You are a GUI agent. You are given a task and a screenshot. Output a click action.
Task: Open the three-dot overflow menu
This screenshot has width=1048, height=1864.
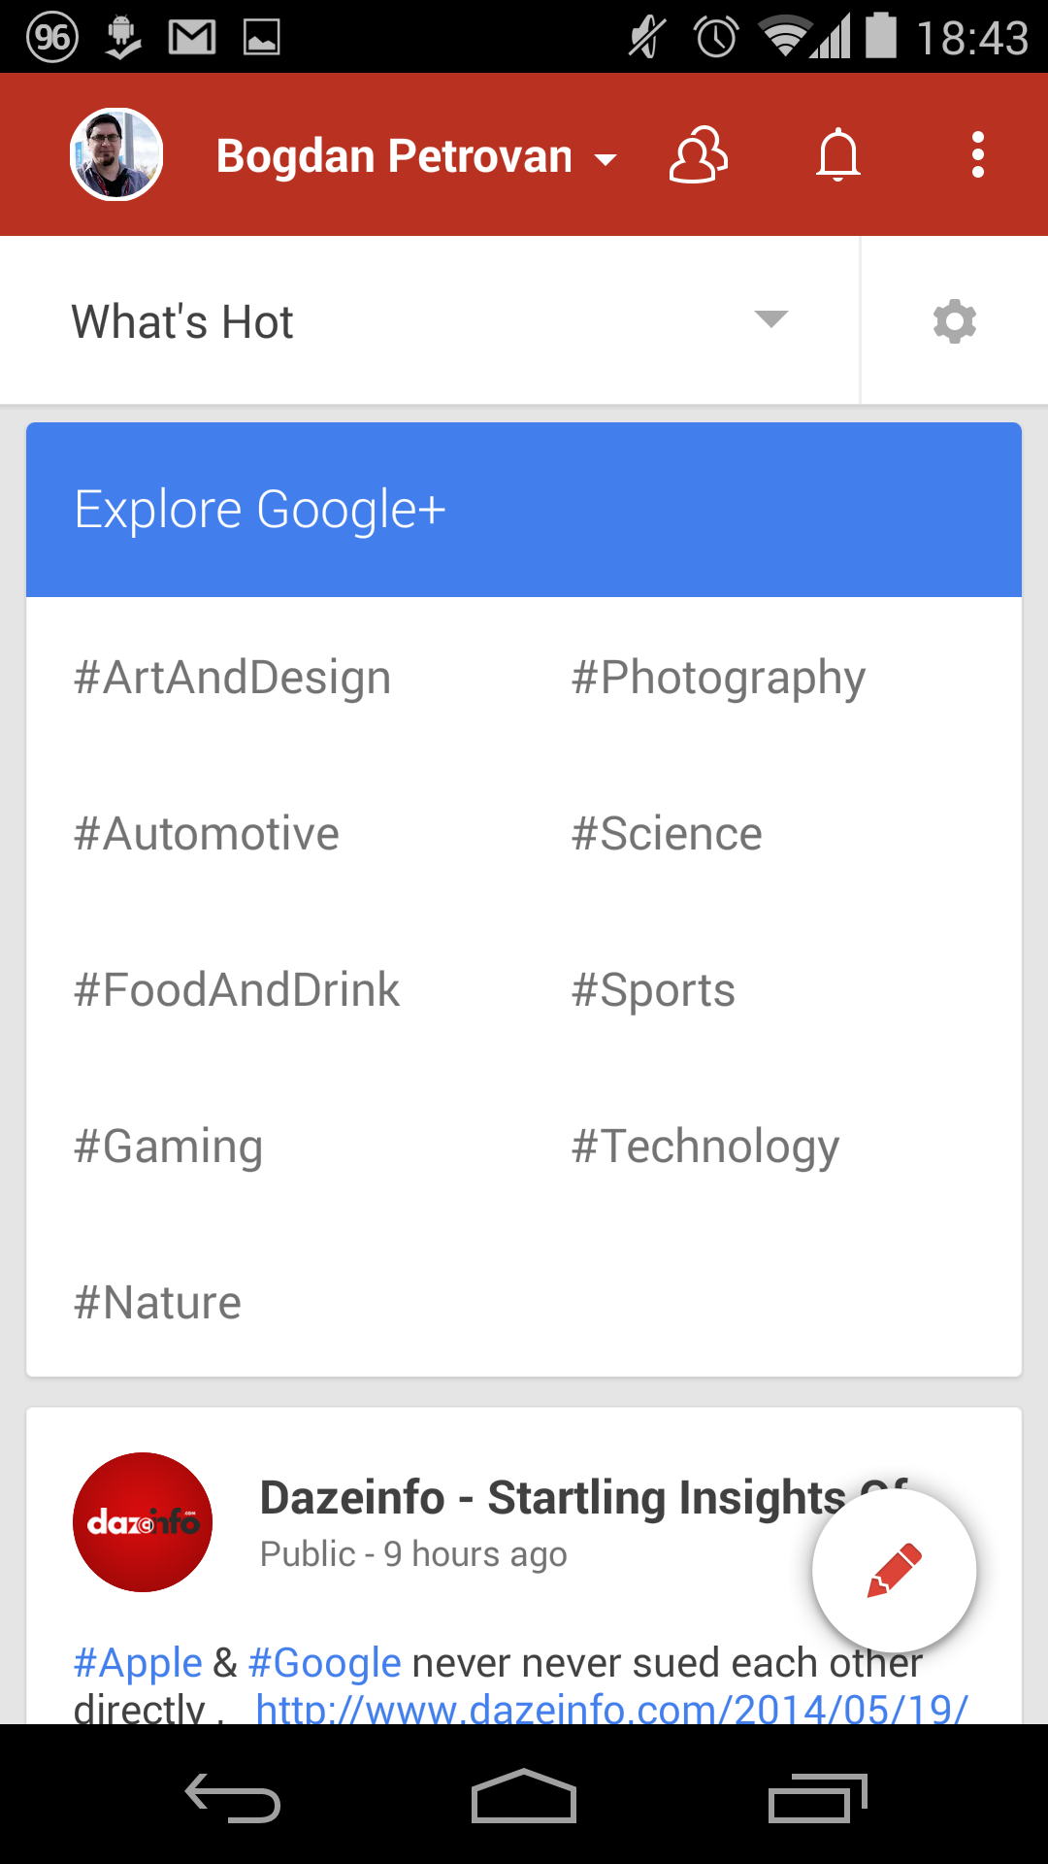(977, 155)
